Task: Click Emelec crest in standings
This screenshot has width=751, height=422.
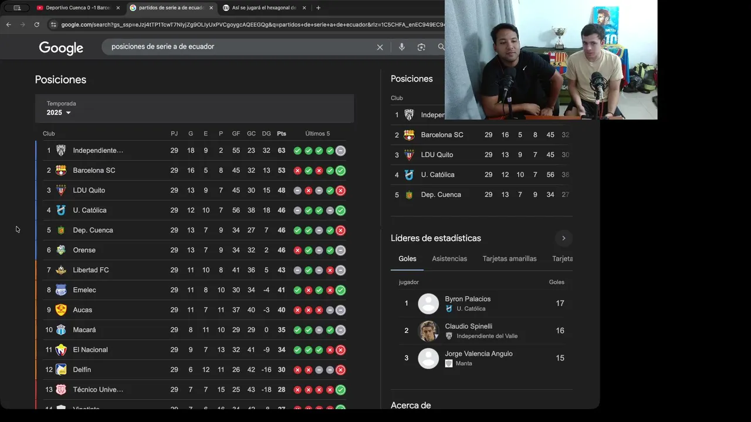Action: [x=61, y=290]
